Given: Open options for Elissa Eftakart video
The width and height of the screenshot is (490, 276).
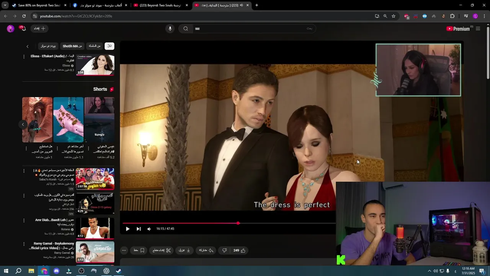Looking at the screenshot, I should pyautogui.click(x=24, y=56).
